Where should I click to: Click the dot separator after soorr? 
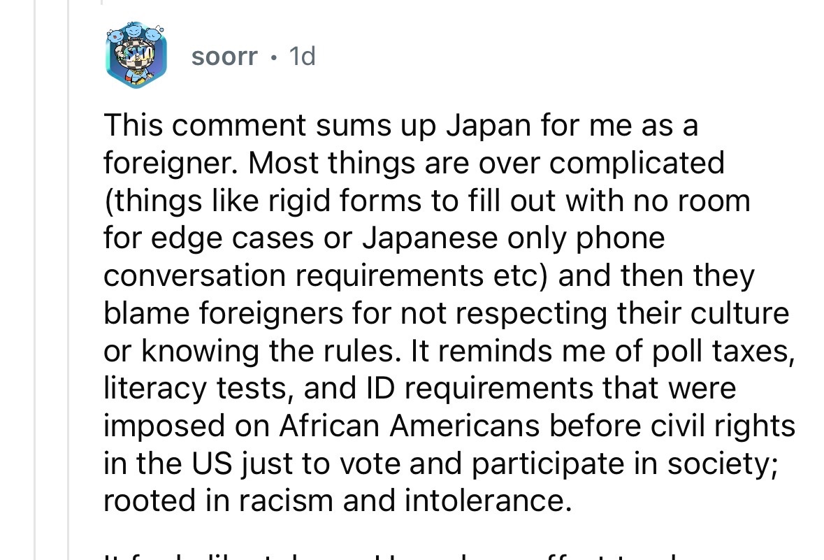pyautogui.click(x=273, y=57)
